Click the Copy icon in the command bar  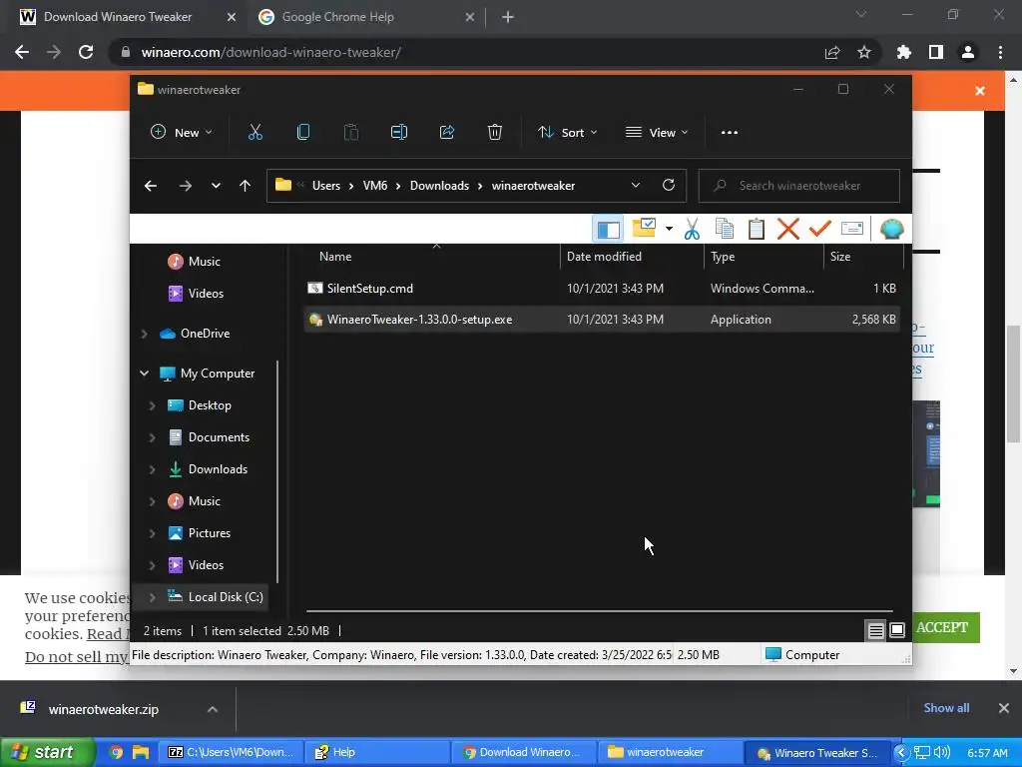pyautogui.click(x=303, y=133)
